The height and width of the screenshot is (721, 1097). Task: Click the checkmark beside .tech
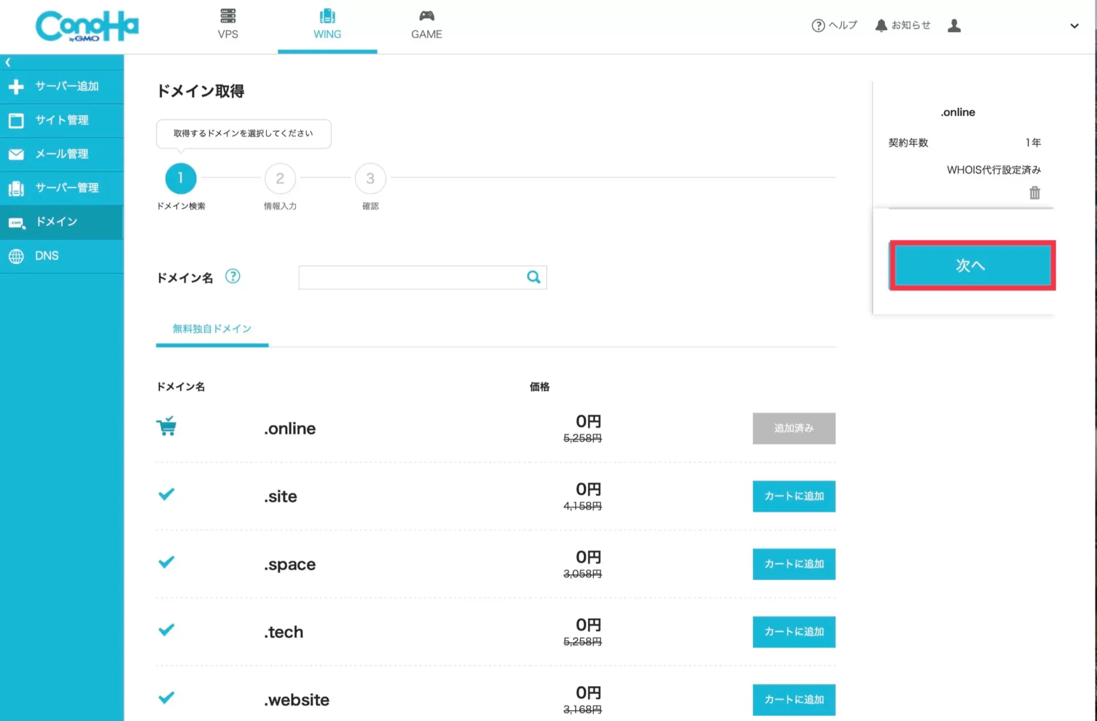point(166,630)
